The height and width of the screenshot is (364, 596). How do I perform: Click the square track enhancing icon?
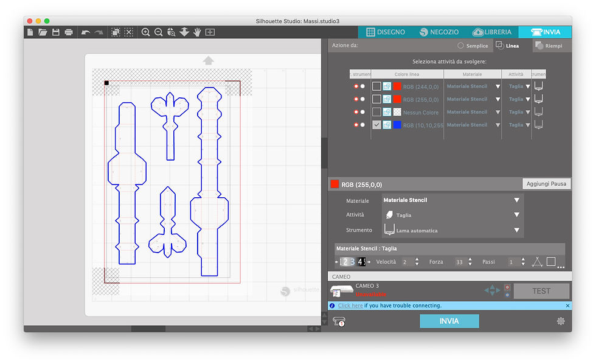point(551,261)
